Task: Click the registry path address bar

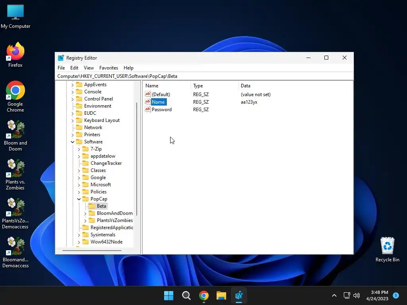Action: coord(204,76)
